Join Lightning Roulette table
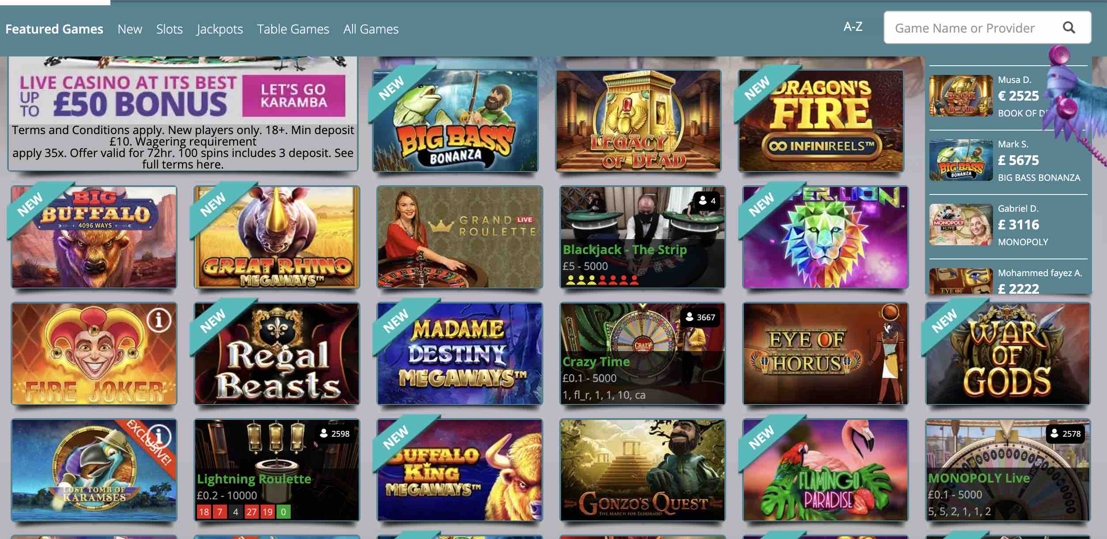The image size is (1107, 539). click(x=277, y=470)
